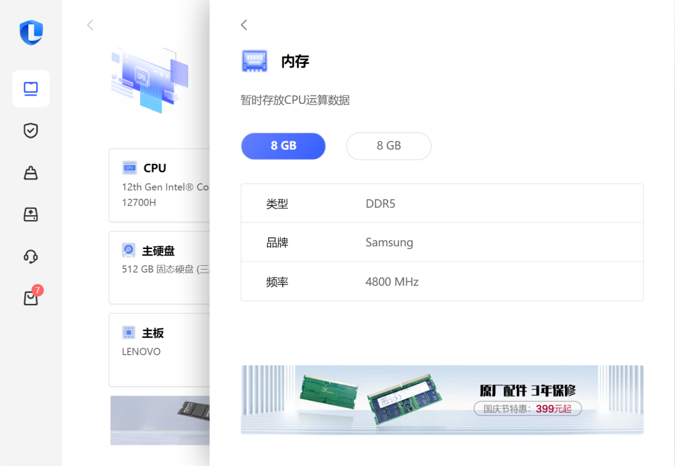
Task: Open the driver upload disk sidebar icon
Action: 31,214
